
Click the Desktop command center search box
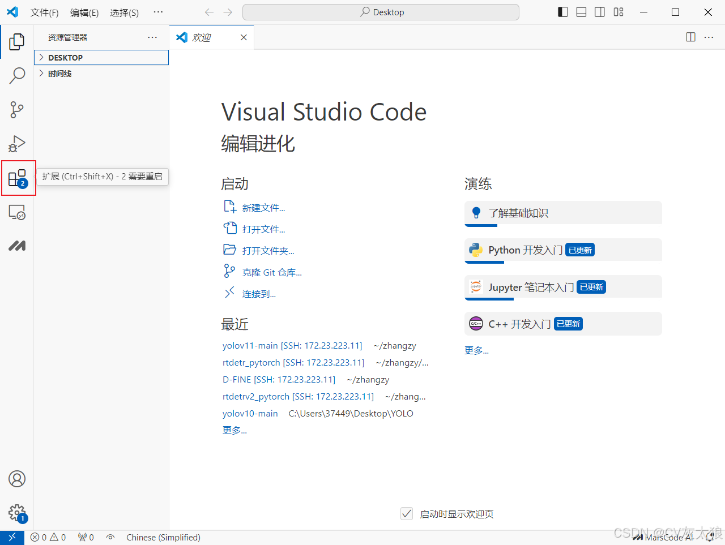pyautogui.click(x=381, y=12)
